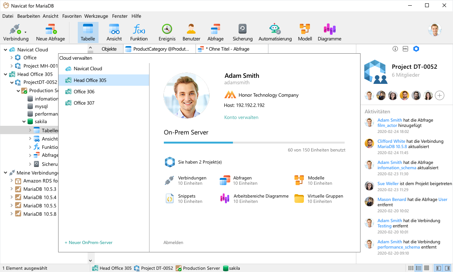Add a project member with plus button
The width and height of the screenshot is (453, 272).
(439, 96)
